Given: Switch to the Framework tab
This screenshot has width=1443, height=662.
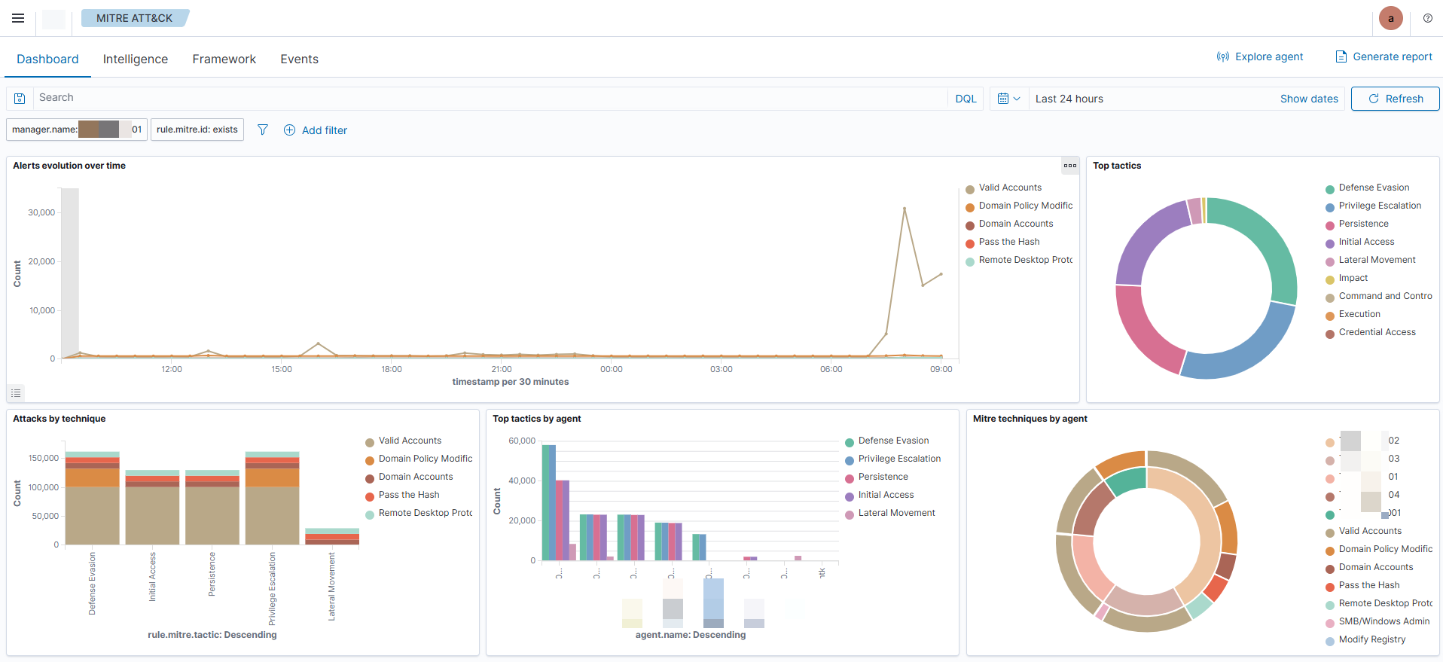Looking at the screenshot, I should (224, 59).
